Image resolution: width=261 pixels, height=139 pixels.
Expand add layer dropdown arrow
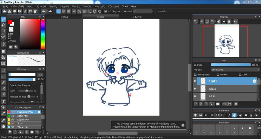214,104
